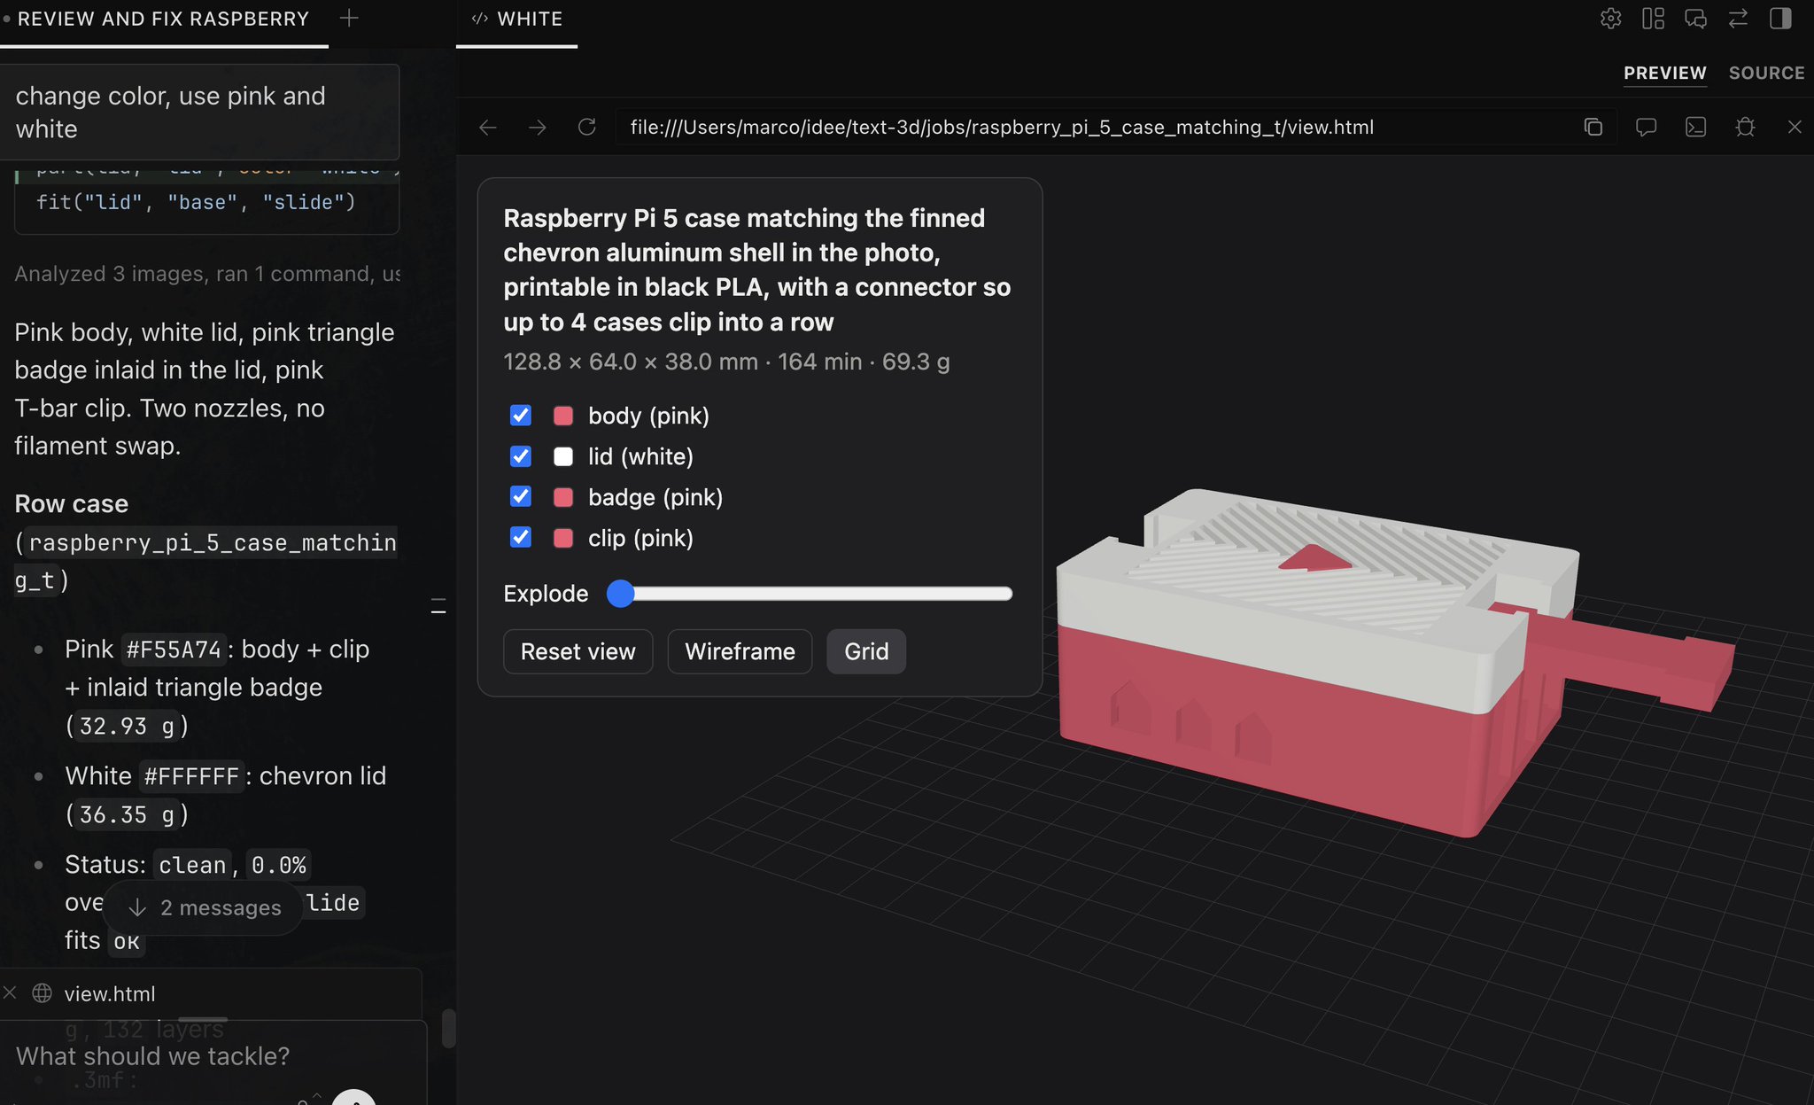Copy the preview URL icon
1814x1105 pixels.
click(1593, 128)
